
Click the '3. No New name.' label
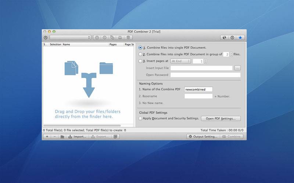click(x=151, y=103)
